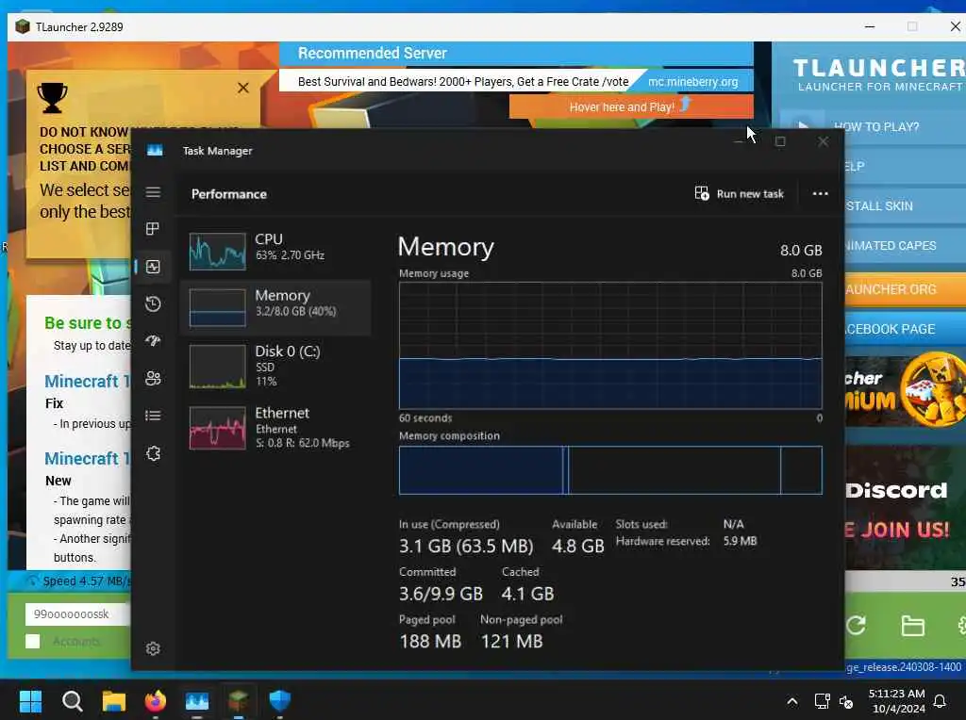Click Discord JOIN US banner

click(905, 508)
